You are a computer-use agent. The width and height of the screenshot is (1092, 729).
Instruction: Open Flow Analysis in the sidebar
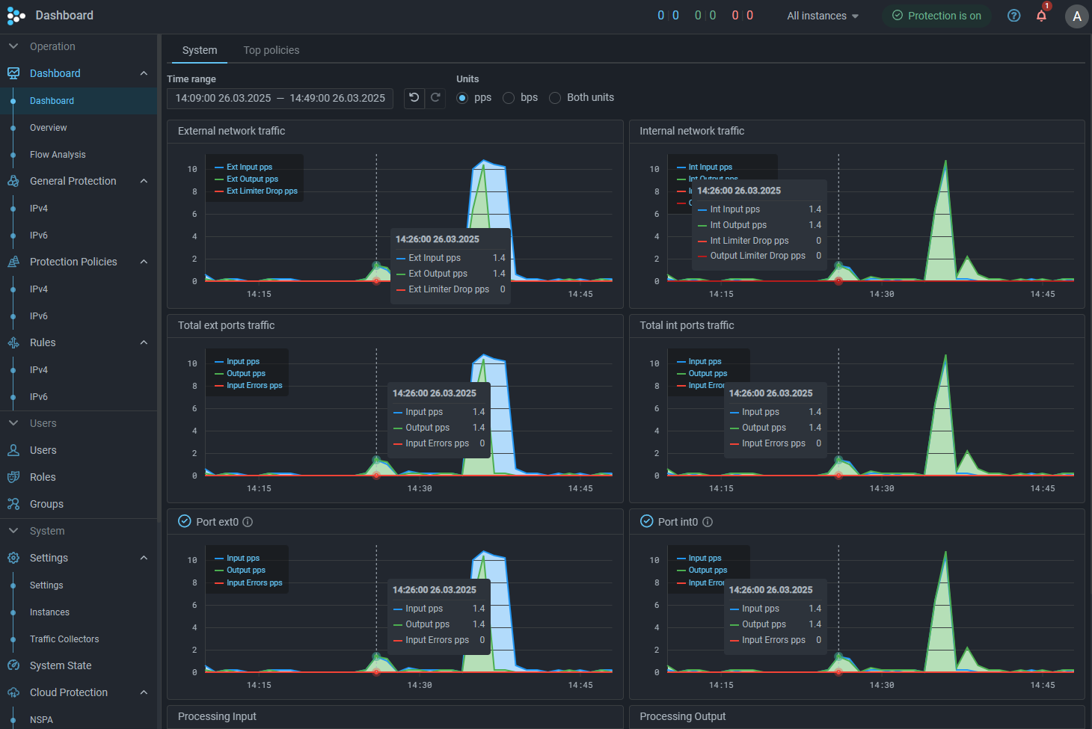point(58,155)
